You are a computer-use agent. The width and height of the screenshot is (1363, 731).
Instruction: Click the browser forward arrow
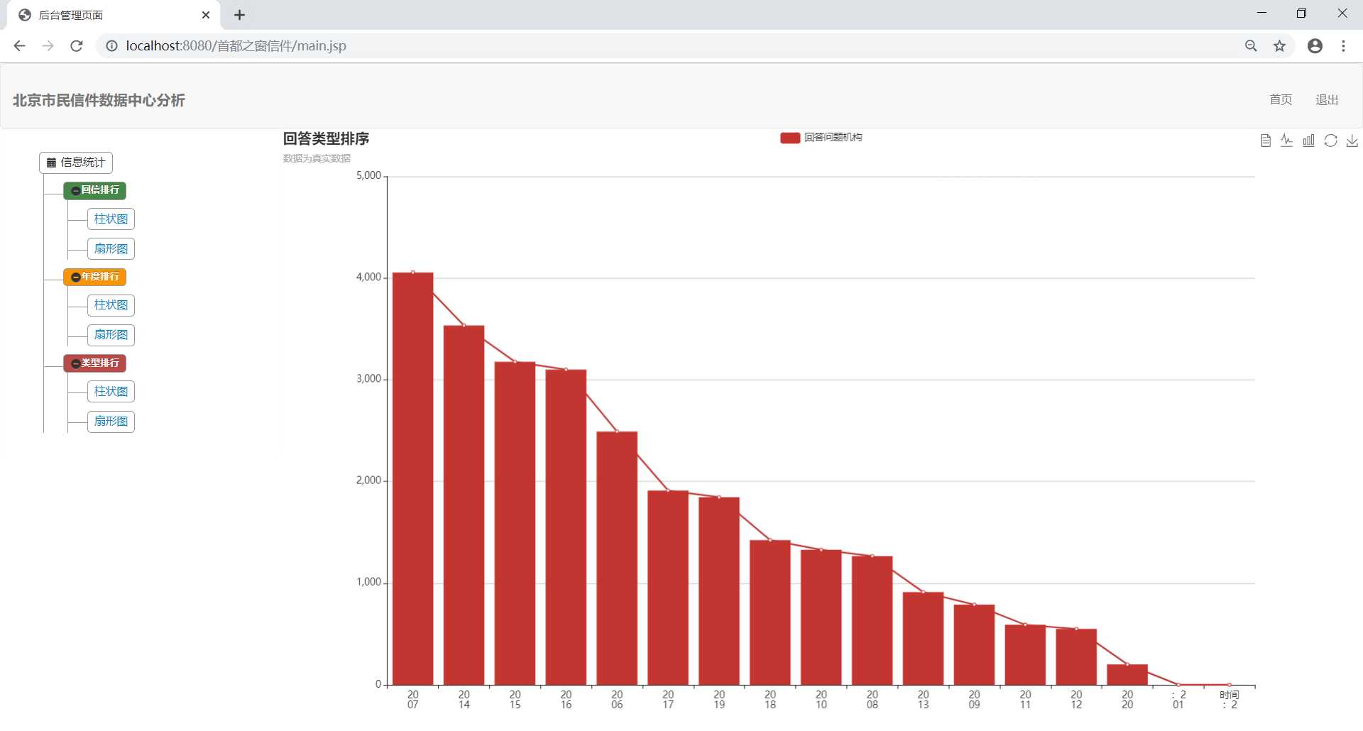click(48, 45)
